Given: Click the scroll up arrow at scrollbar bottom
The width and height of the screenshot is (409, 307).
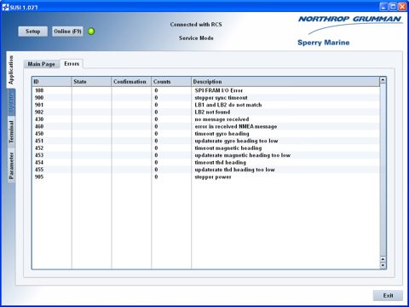Looking at the screenshot, I should [x=383, y=259].
